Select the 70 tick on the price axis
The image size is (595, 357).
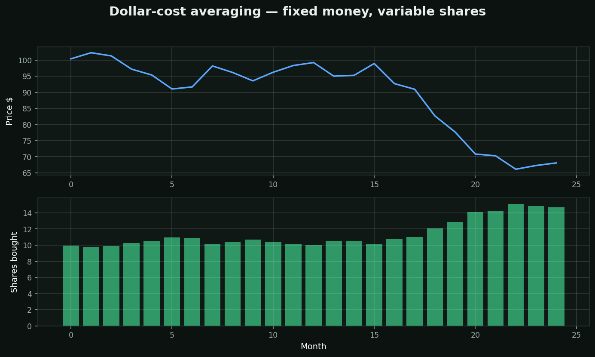[27, 157]
